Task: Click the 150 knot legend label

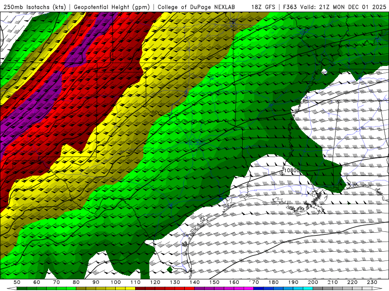Action: (x=214, y=282)
